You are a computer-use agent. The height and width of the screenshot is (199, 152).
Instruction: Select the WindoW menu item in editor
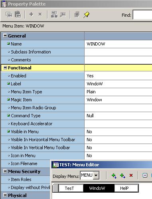pos(99,188)
